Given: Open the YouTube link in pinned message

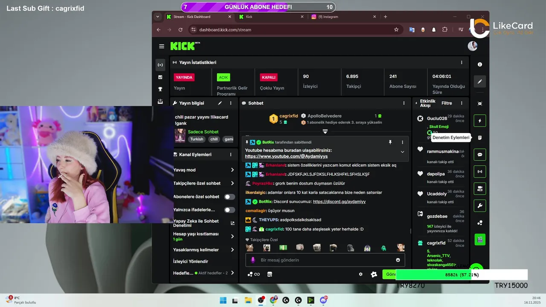Looking at the screenshot, I should tap(286, 156).
